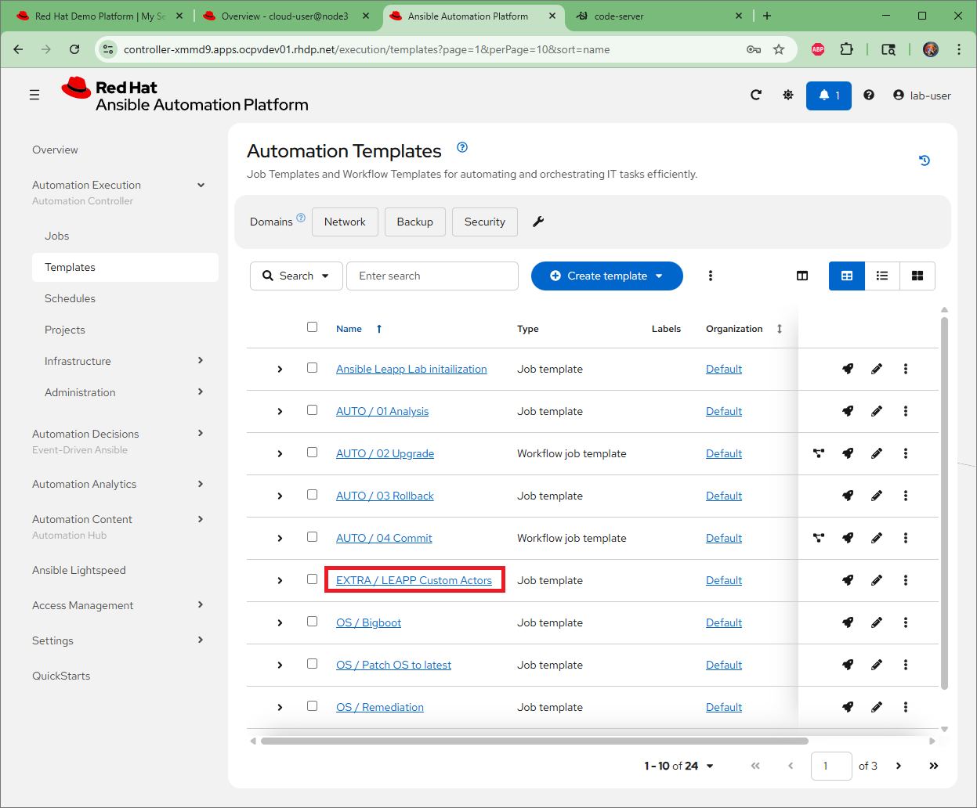Image resolution: width=977 pixels, height=808 pixels.
Task: Edit the Ansible Leapp Lab initialization template
Action: click(877, 369)
